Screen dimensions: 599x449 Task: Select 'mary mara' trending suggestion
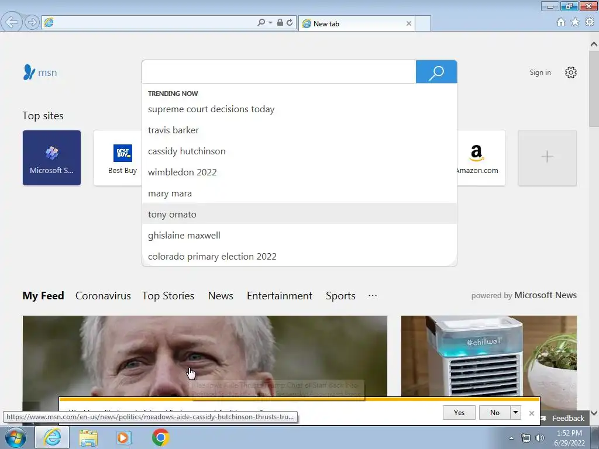[x=299, y=194]
